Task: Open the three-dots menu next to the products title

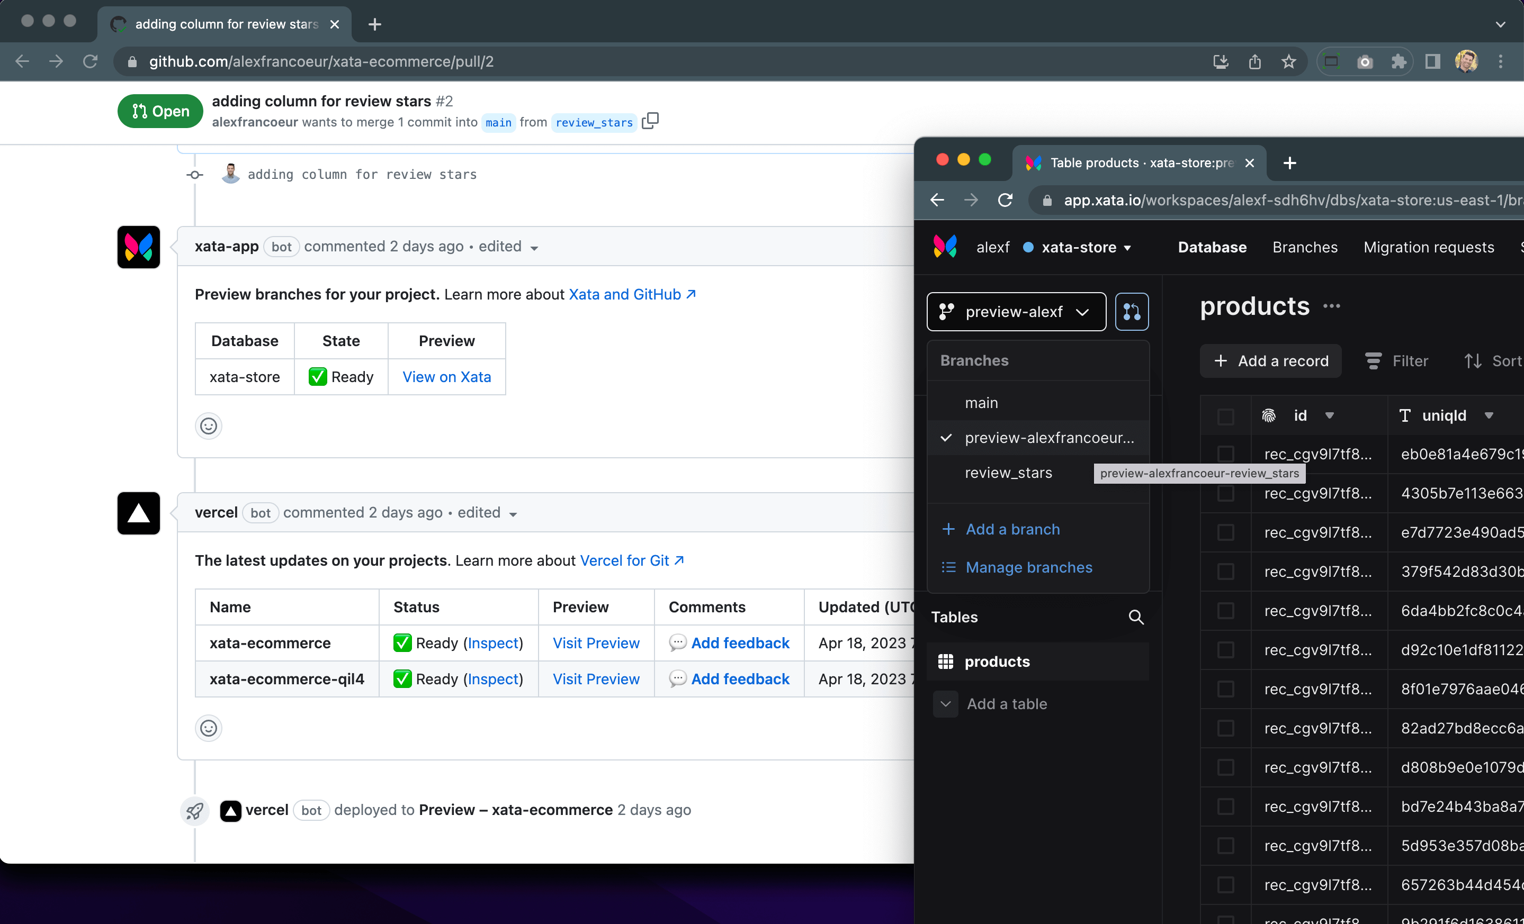Action: pyautogui.click(x=1332, y=306)
